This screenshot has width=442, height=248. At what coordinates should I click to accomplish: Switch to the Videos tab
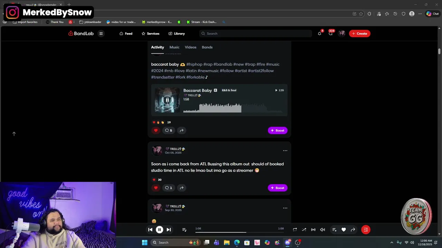point(191,47)
